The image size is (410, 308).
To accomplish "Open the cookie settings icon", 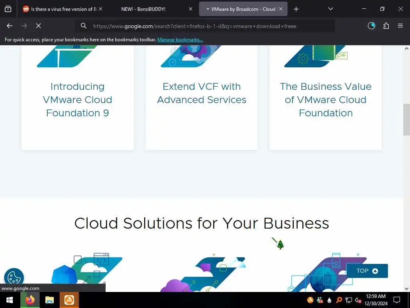I will [x=14, y=278].
